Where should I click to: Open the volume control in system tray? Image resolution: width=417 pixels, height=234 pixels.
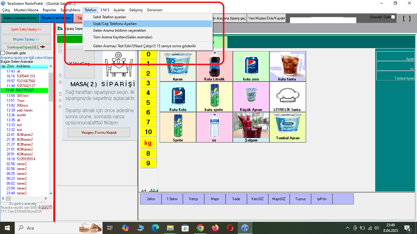pyautogui.click(x=377, y=228)
